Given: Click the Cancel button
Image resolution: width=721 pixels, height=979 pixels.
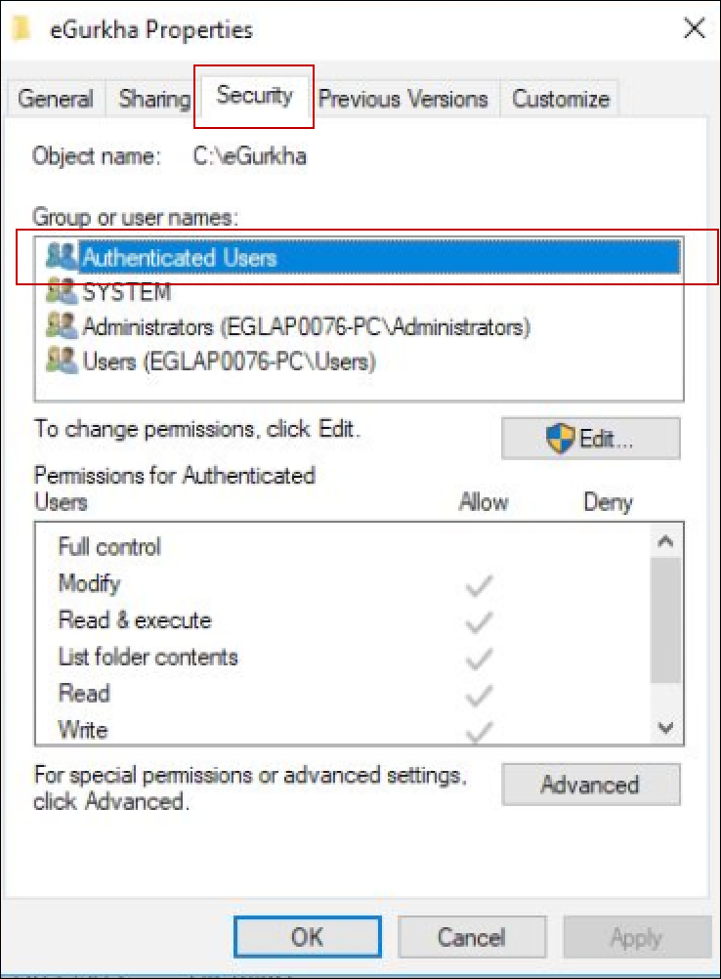Looking at the screenshot, I should click(x=472, y=937).
